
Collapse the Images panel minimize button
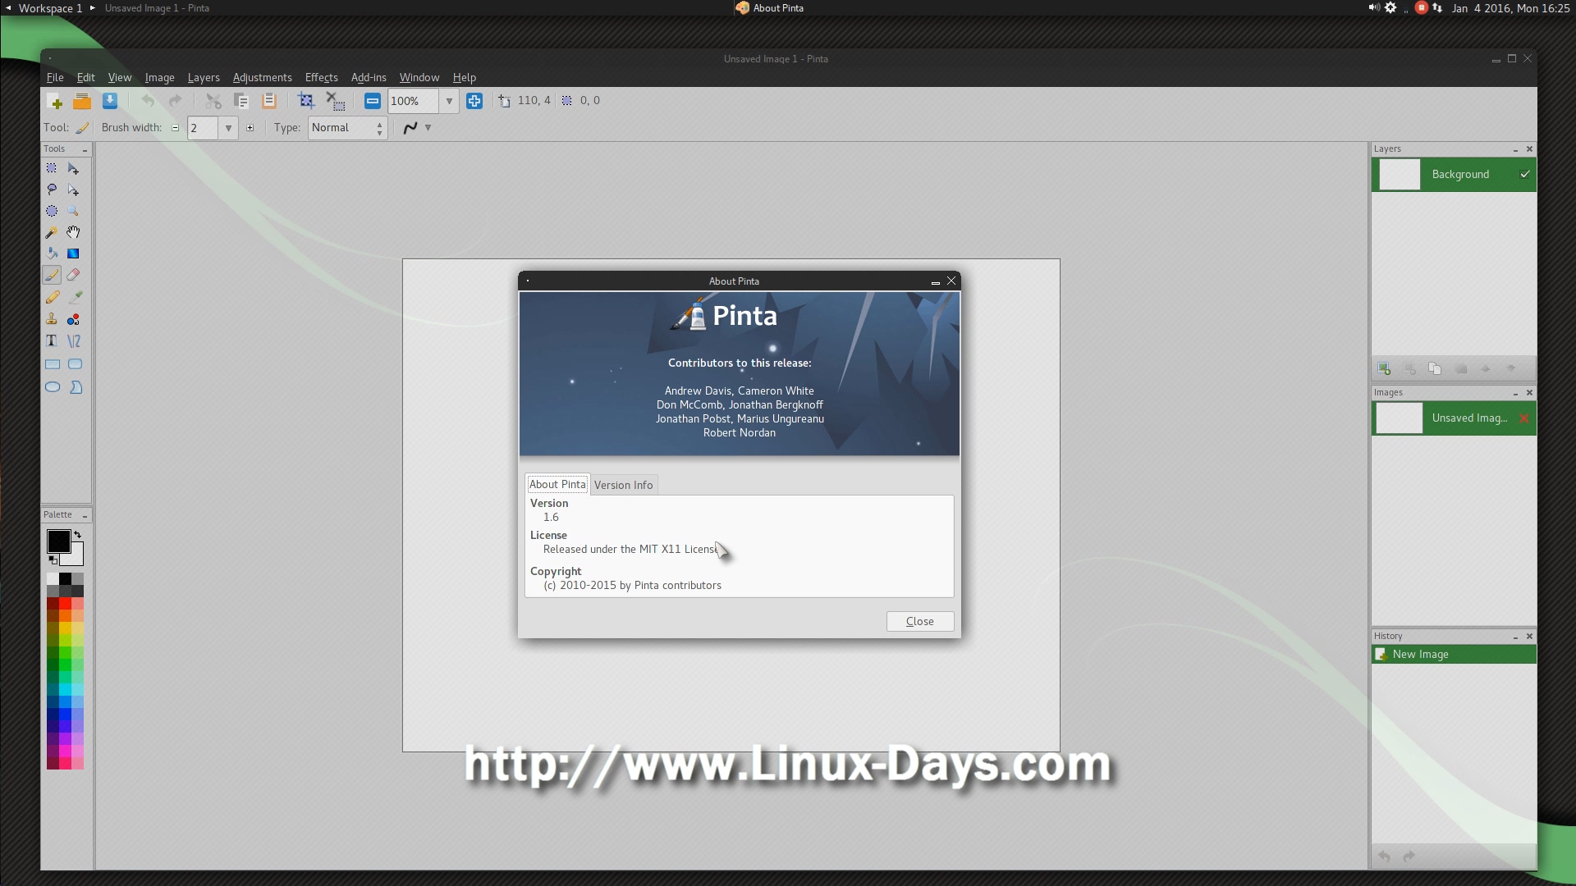[1515, 393]
